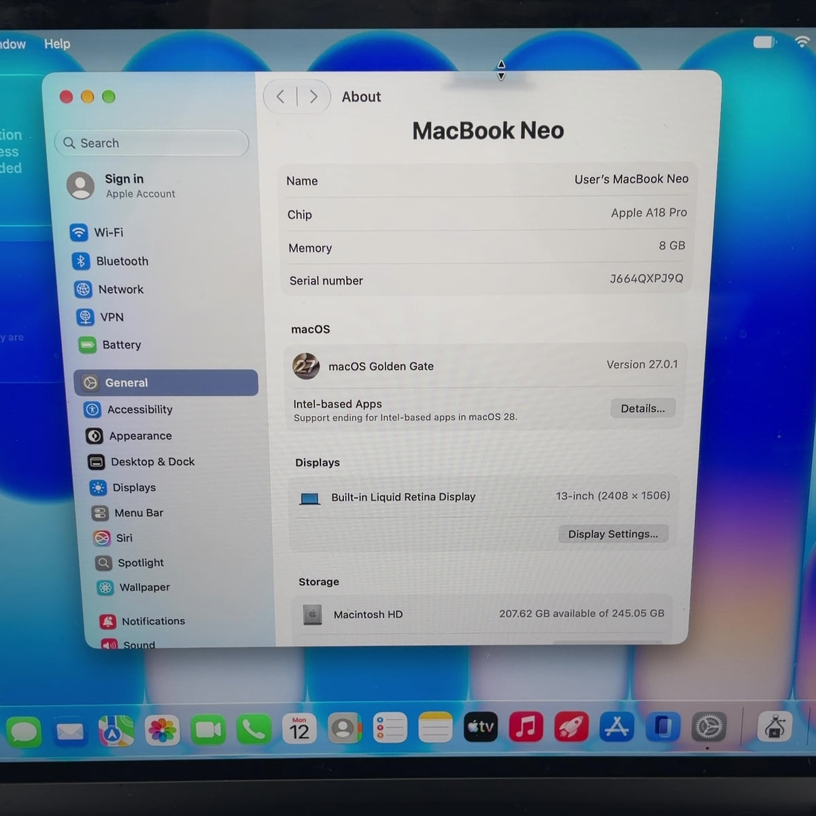Focus the Search field
This screenshot has height=816, width=816.
pos(152,143)
